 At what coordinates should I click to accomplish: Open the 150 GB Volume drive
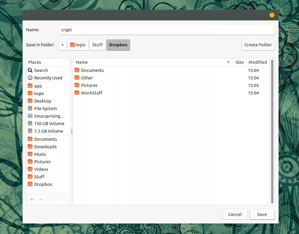click(x=49, y=124)
